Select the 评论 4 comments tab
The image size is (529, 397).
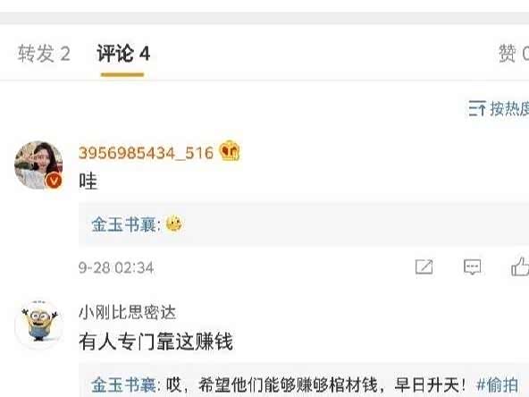(x=123, y=54)
